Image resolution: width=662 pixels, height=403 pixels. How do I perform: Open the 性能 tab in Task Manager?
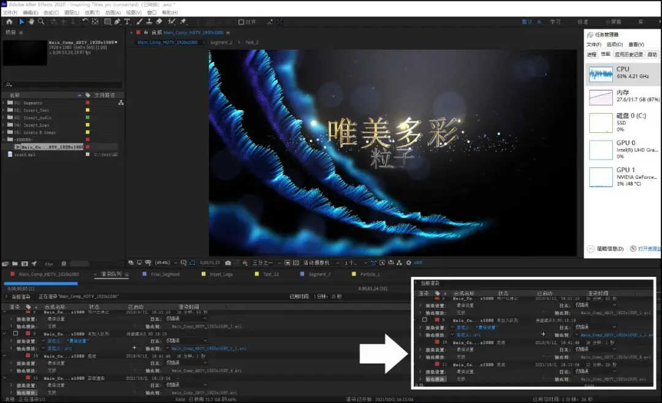coord(606,54)
